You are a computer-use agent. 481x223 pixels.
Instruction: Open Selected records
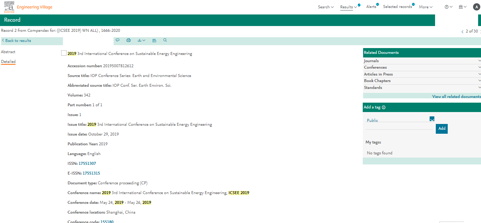click(397, 7)
